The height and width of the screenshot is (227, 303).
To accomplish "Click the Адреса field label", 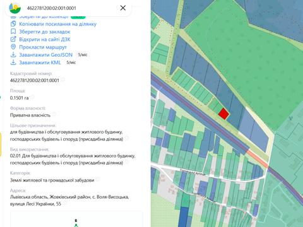I will coord(18,190).
